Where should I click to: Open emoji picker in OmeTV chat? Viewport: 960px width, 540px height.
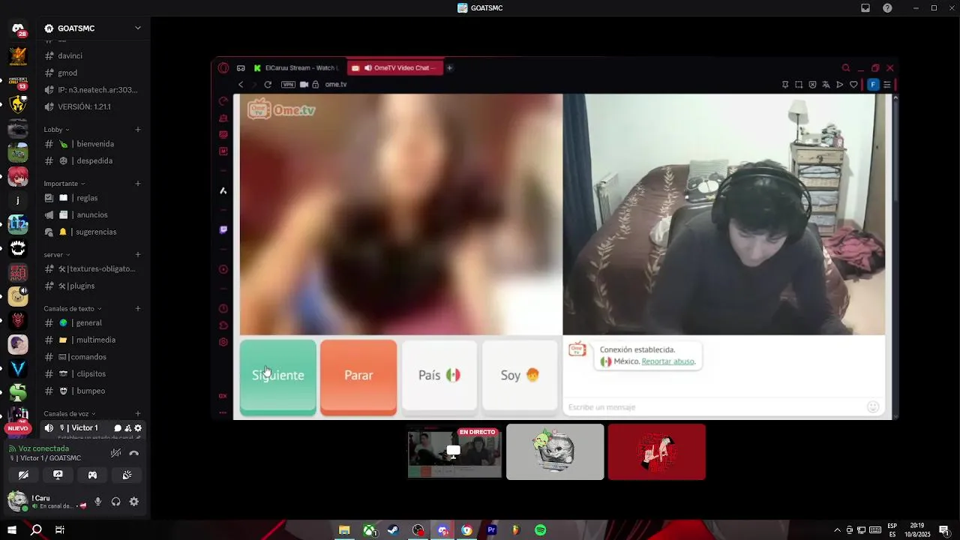pos(873,406)
